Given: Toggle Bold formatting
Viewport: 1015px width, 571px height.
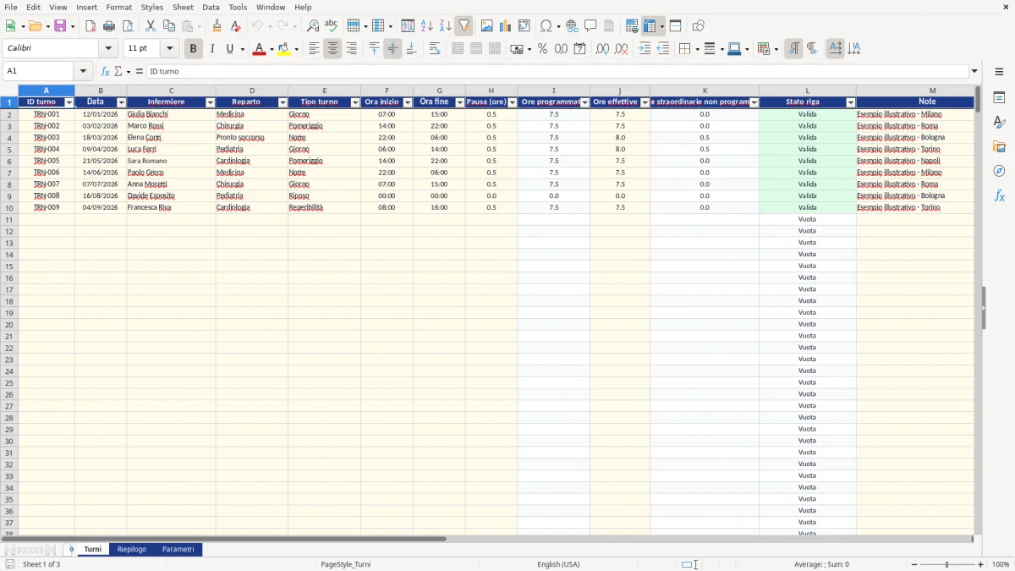Looking at the screenshot, I should [193, 49].
